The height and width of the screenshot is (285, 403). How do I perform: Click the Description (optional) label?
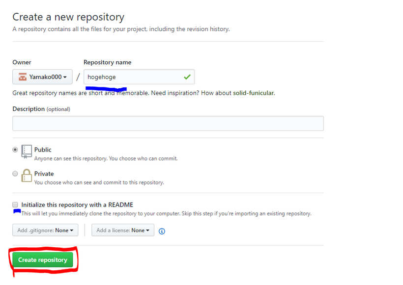[41, 109]
